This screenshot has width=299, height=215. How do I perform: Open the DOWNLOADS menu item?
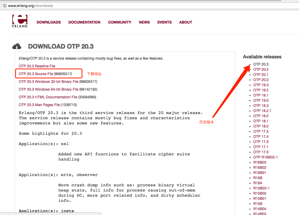pyautogui.click(x=49, y=22)
